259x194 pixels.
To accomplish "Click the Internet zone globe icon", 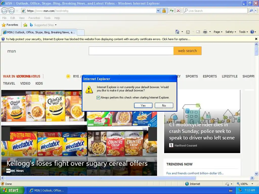I will click(x=187, y=184).
